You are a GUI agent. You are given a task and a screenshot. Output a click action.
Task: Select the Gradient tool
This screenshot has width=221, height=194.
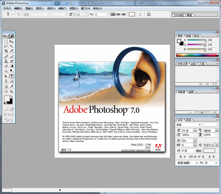pos(12,66)
